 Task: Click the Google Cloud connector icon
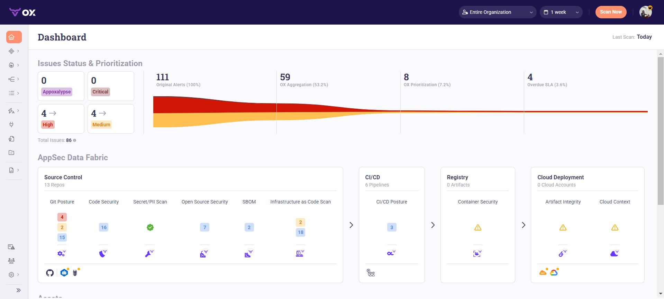554,273
